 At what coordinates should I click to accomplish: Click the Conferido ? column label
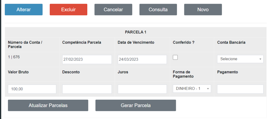(x=184, y=42)
